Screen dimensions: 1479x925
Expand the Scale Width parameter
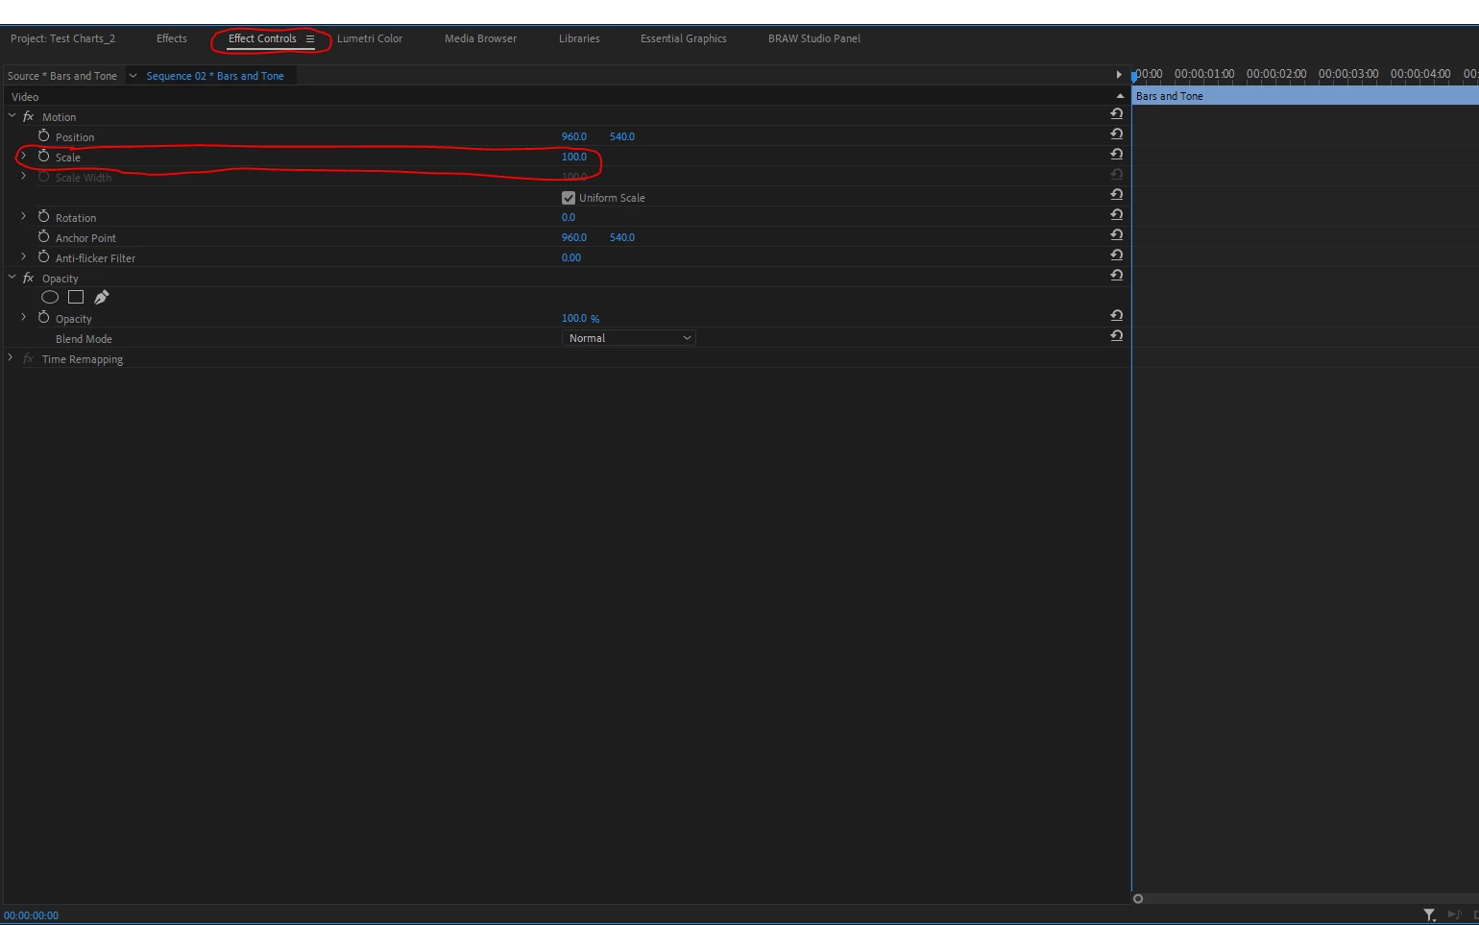coord(24,176)
